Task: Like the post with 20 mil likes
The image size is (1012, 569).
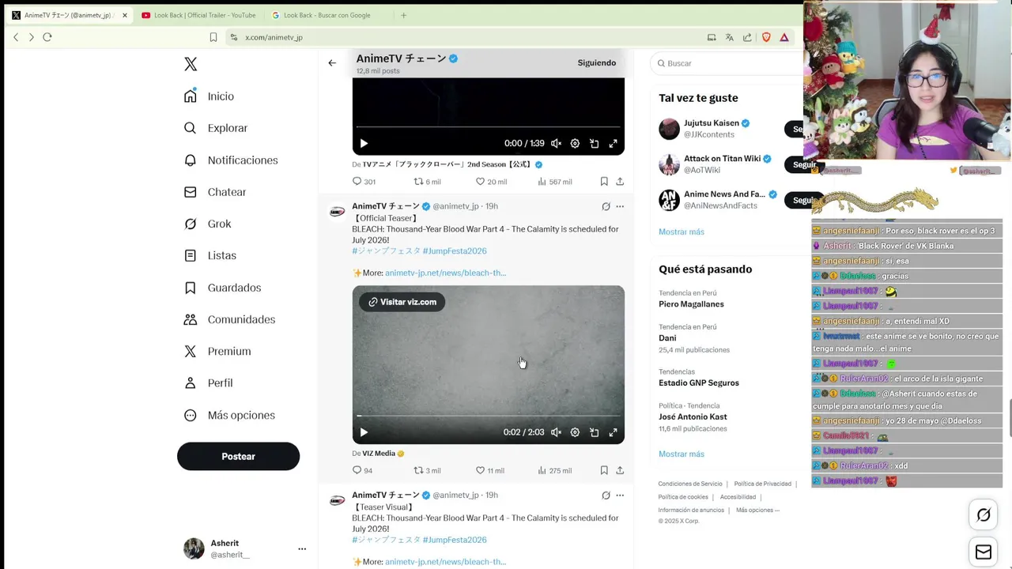Action: [491, 182]
